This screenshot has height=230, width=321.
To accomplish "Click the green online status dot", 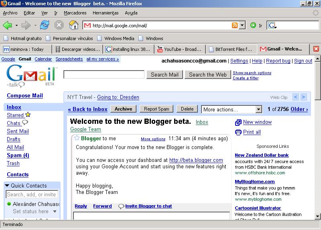I will [9, 204].
